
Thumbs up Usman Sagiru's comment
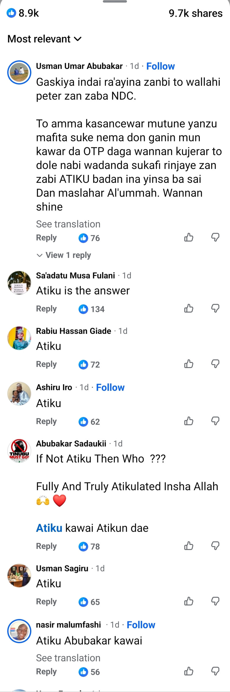189,601
